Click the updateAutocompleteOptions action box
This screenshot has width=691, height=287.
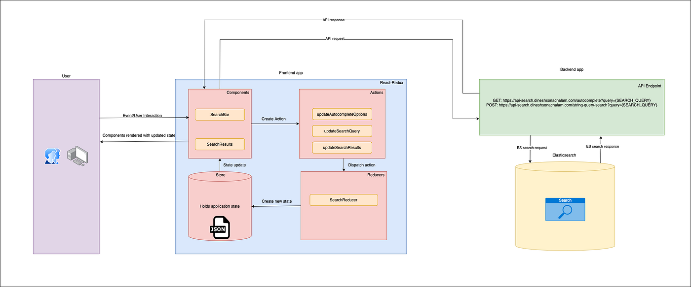pos(342,114)
